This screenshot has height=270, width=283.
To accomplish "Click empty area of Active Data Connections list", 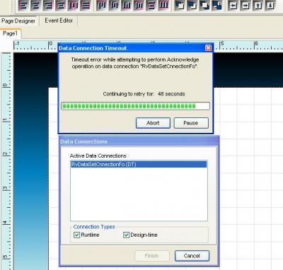I will pos(139,194).
